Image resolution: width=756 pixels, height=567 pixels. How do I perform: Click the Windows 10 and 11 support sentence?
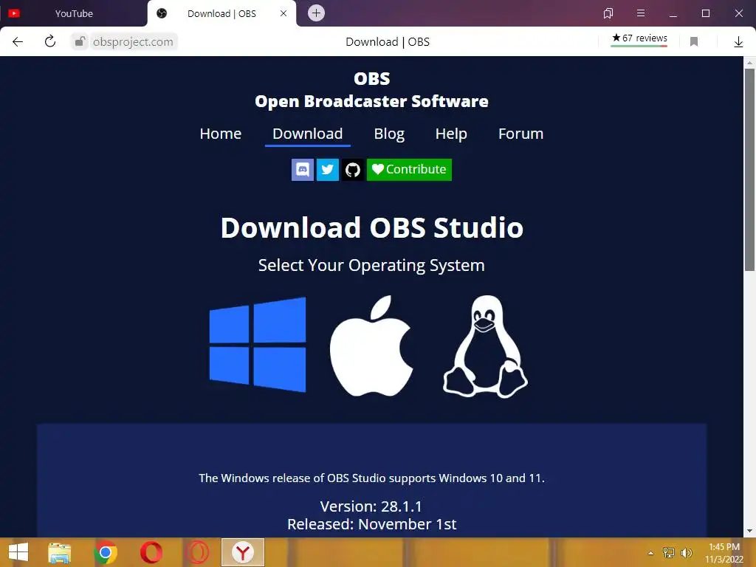click(x=372, y=478)
